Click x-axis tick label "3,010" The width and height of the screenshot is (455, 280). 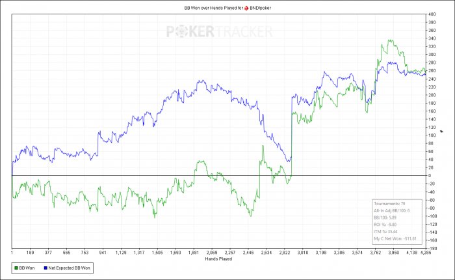pyautogui.click(x=303, y=253)
